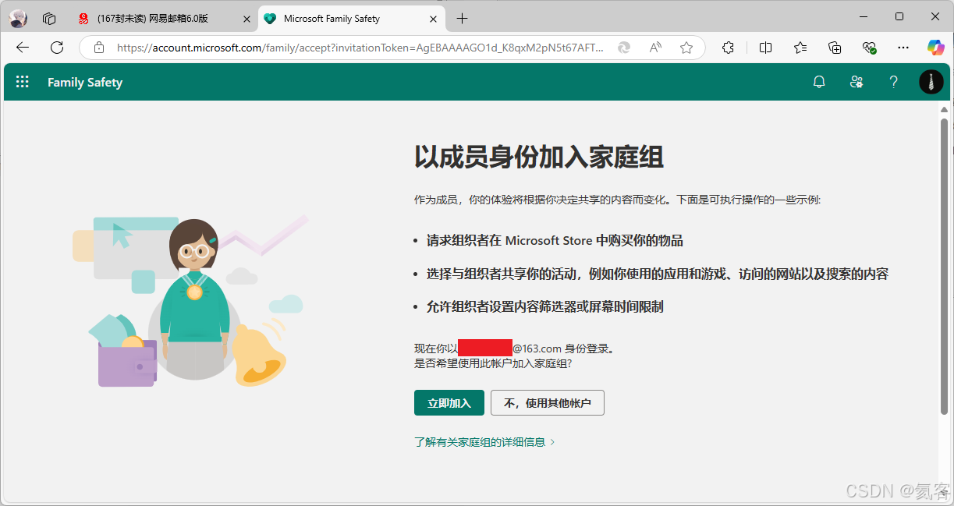Click 不，使用其他帐户 button
The width and height of the screenshot is (954, 506).
coord(548,403)
